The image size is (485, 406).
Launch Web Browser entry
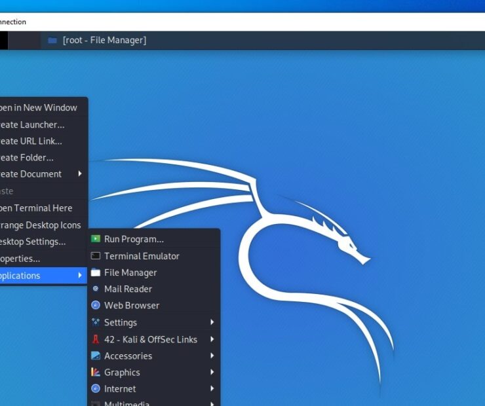[x=154, y=305]
